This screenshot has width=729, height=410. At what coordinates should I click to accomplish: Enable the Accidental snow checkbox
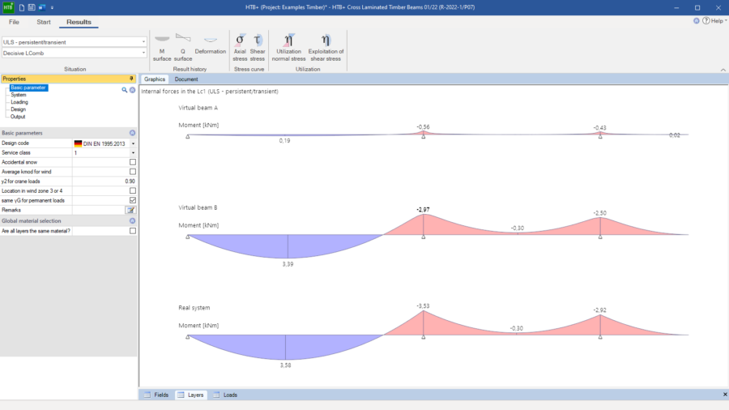(x=133, y=162)
